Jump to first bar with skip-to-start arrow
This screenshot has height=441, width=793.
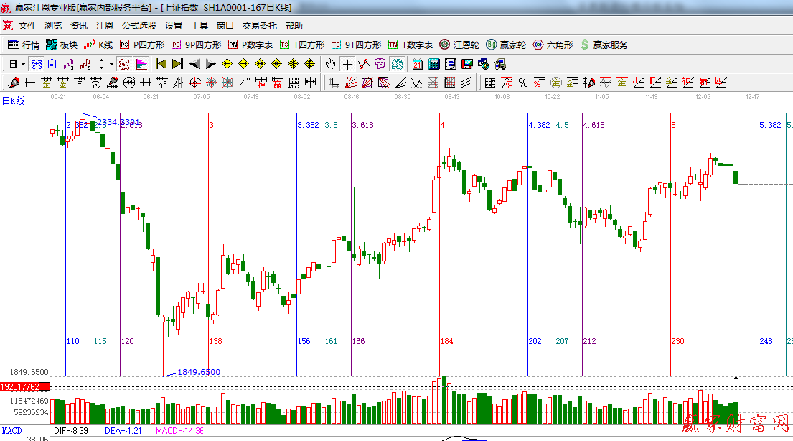(x=161, y=64)
